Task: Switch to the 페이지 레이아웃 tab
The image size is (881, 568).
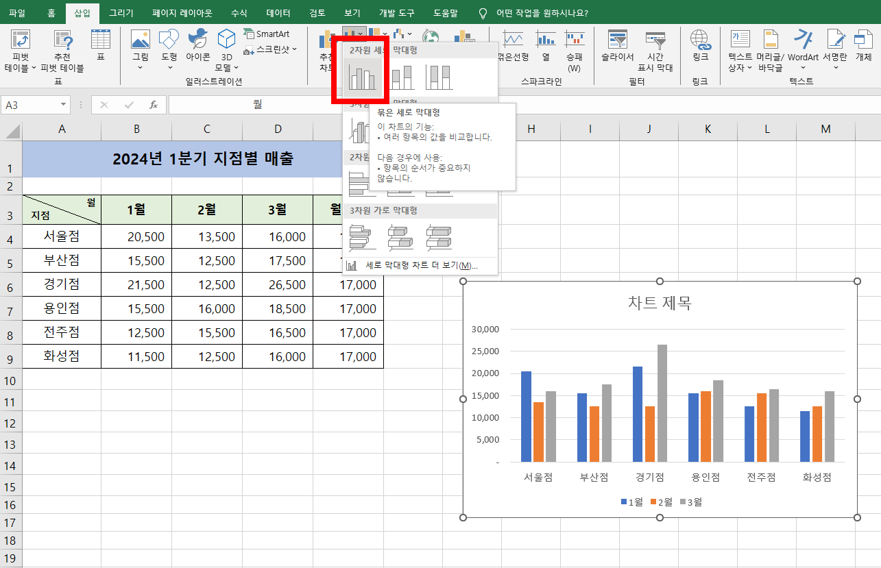Action: 182,13
